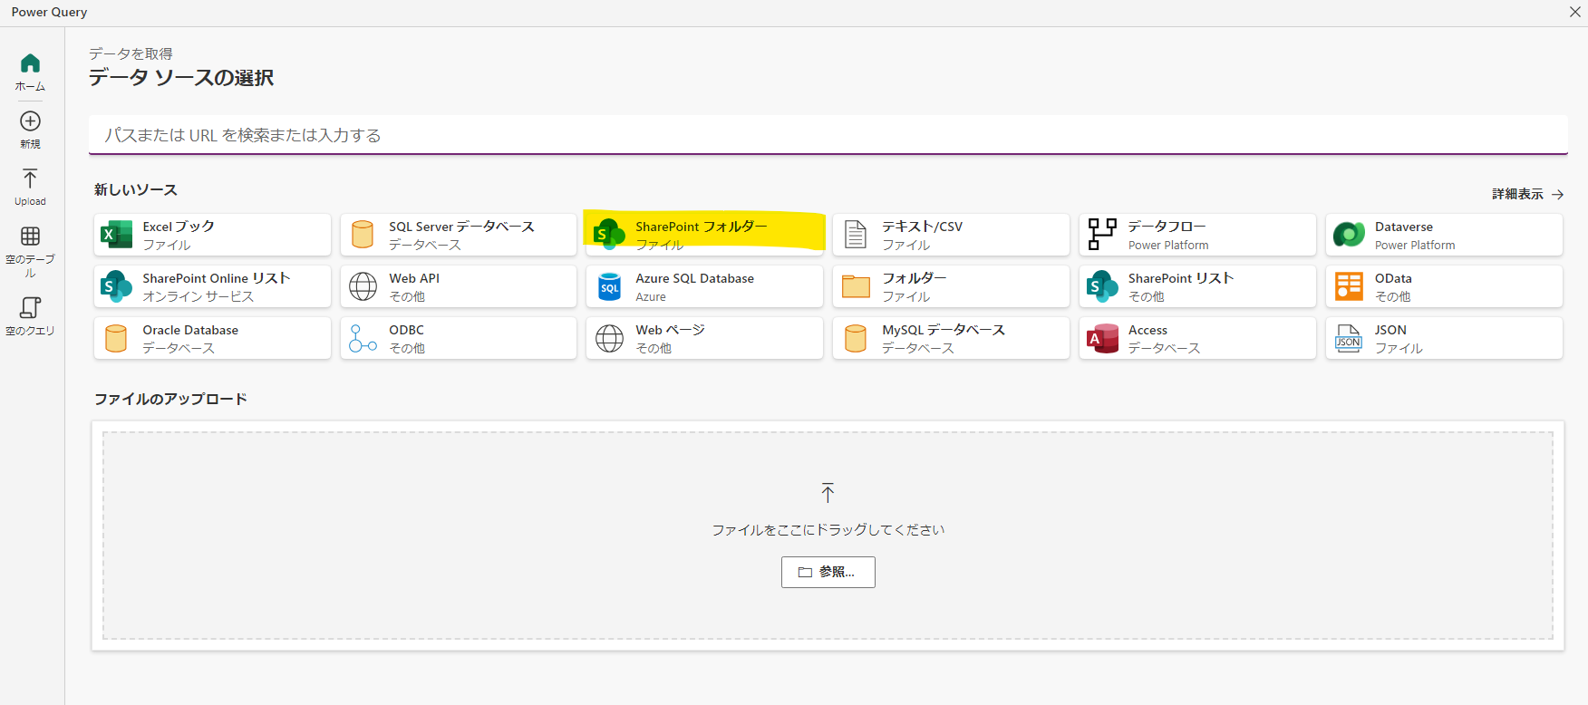Click the フォルダー folder icon
1588x705 pixels.
coord(856,287)
